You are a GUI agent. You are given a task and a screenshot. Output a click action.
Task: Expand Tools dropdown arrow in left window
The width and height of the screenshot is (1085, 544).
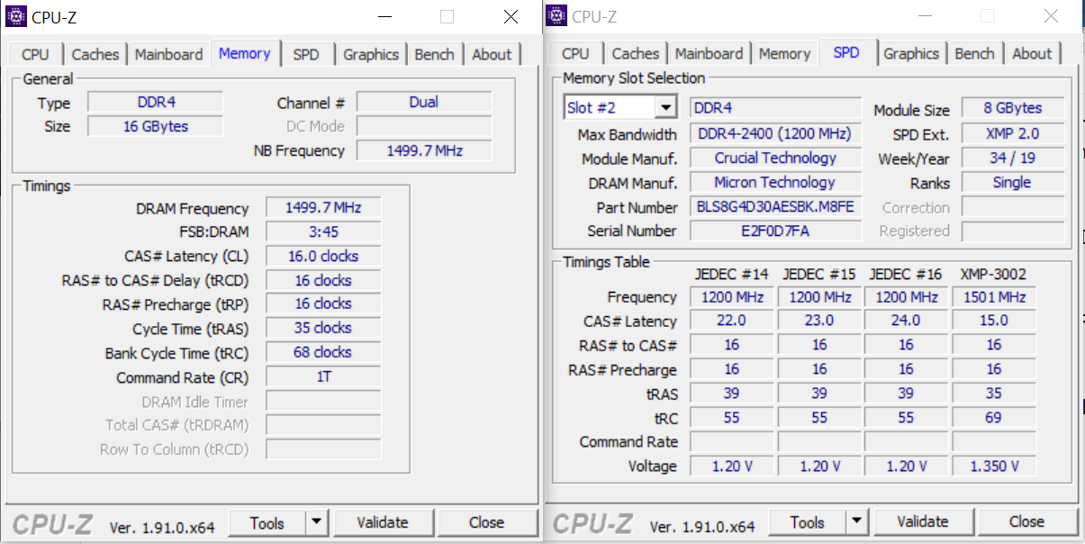[317, 522]
